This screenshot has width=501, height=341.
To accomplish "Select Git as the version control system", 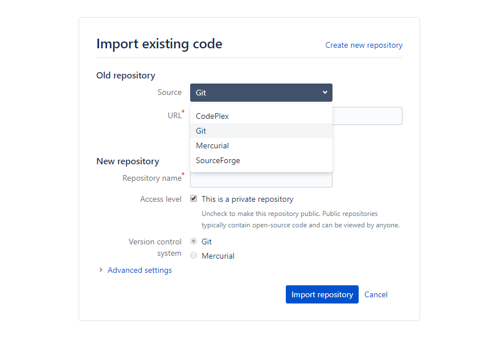I will 194,240.
